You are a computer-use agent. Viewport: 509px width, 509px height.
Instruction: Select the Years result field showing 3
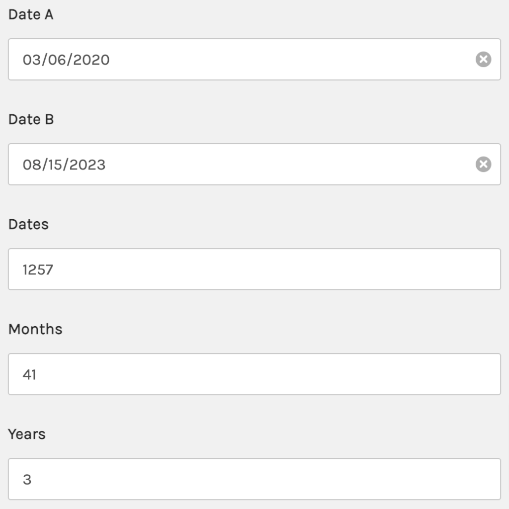[x=254, y=479]
